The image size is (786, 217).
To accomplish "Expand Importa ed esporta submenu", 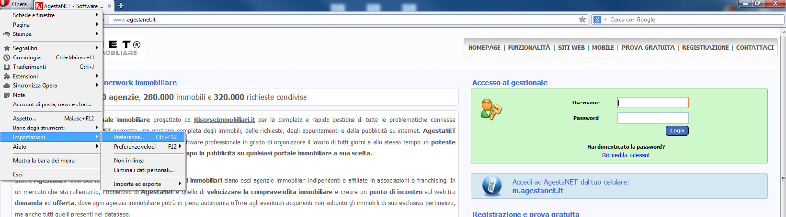I will 143,184.
